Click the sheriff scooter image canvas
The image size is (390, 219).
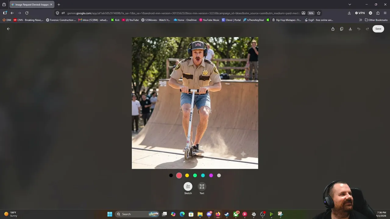[x=195, y=103]
